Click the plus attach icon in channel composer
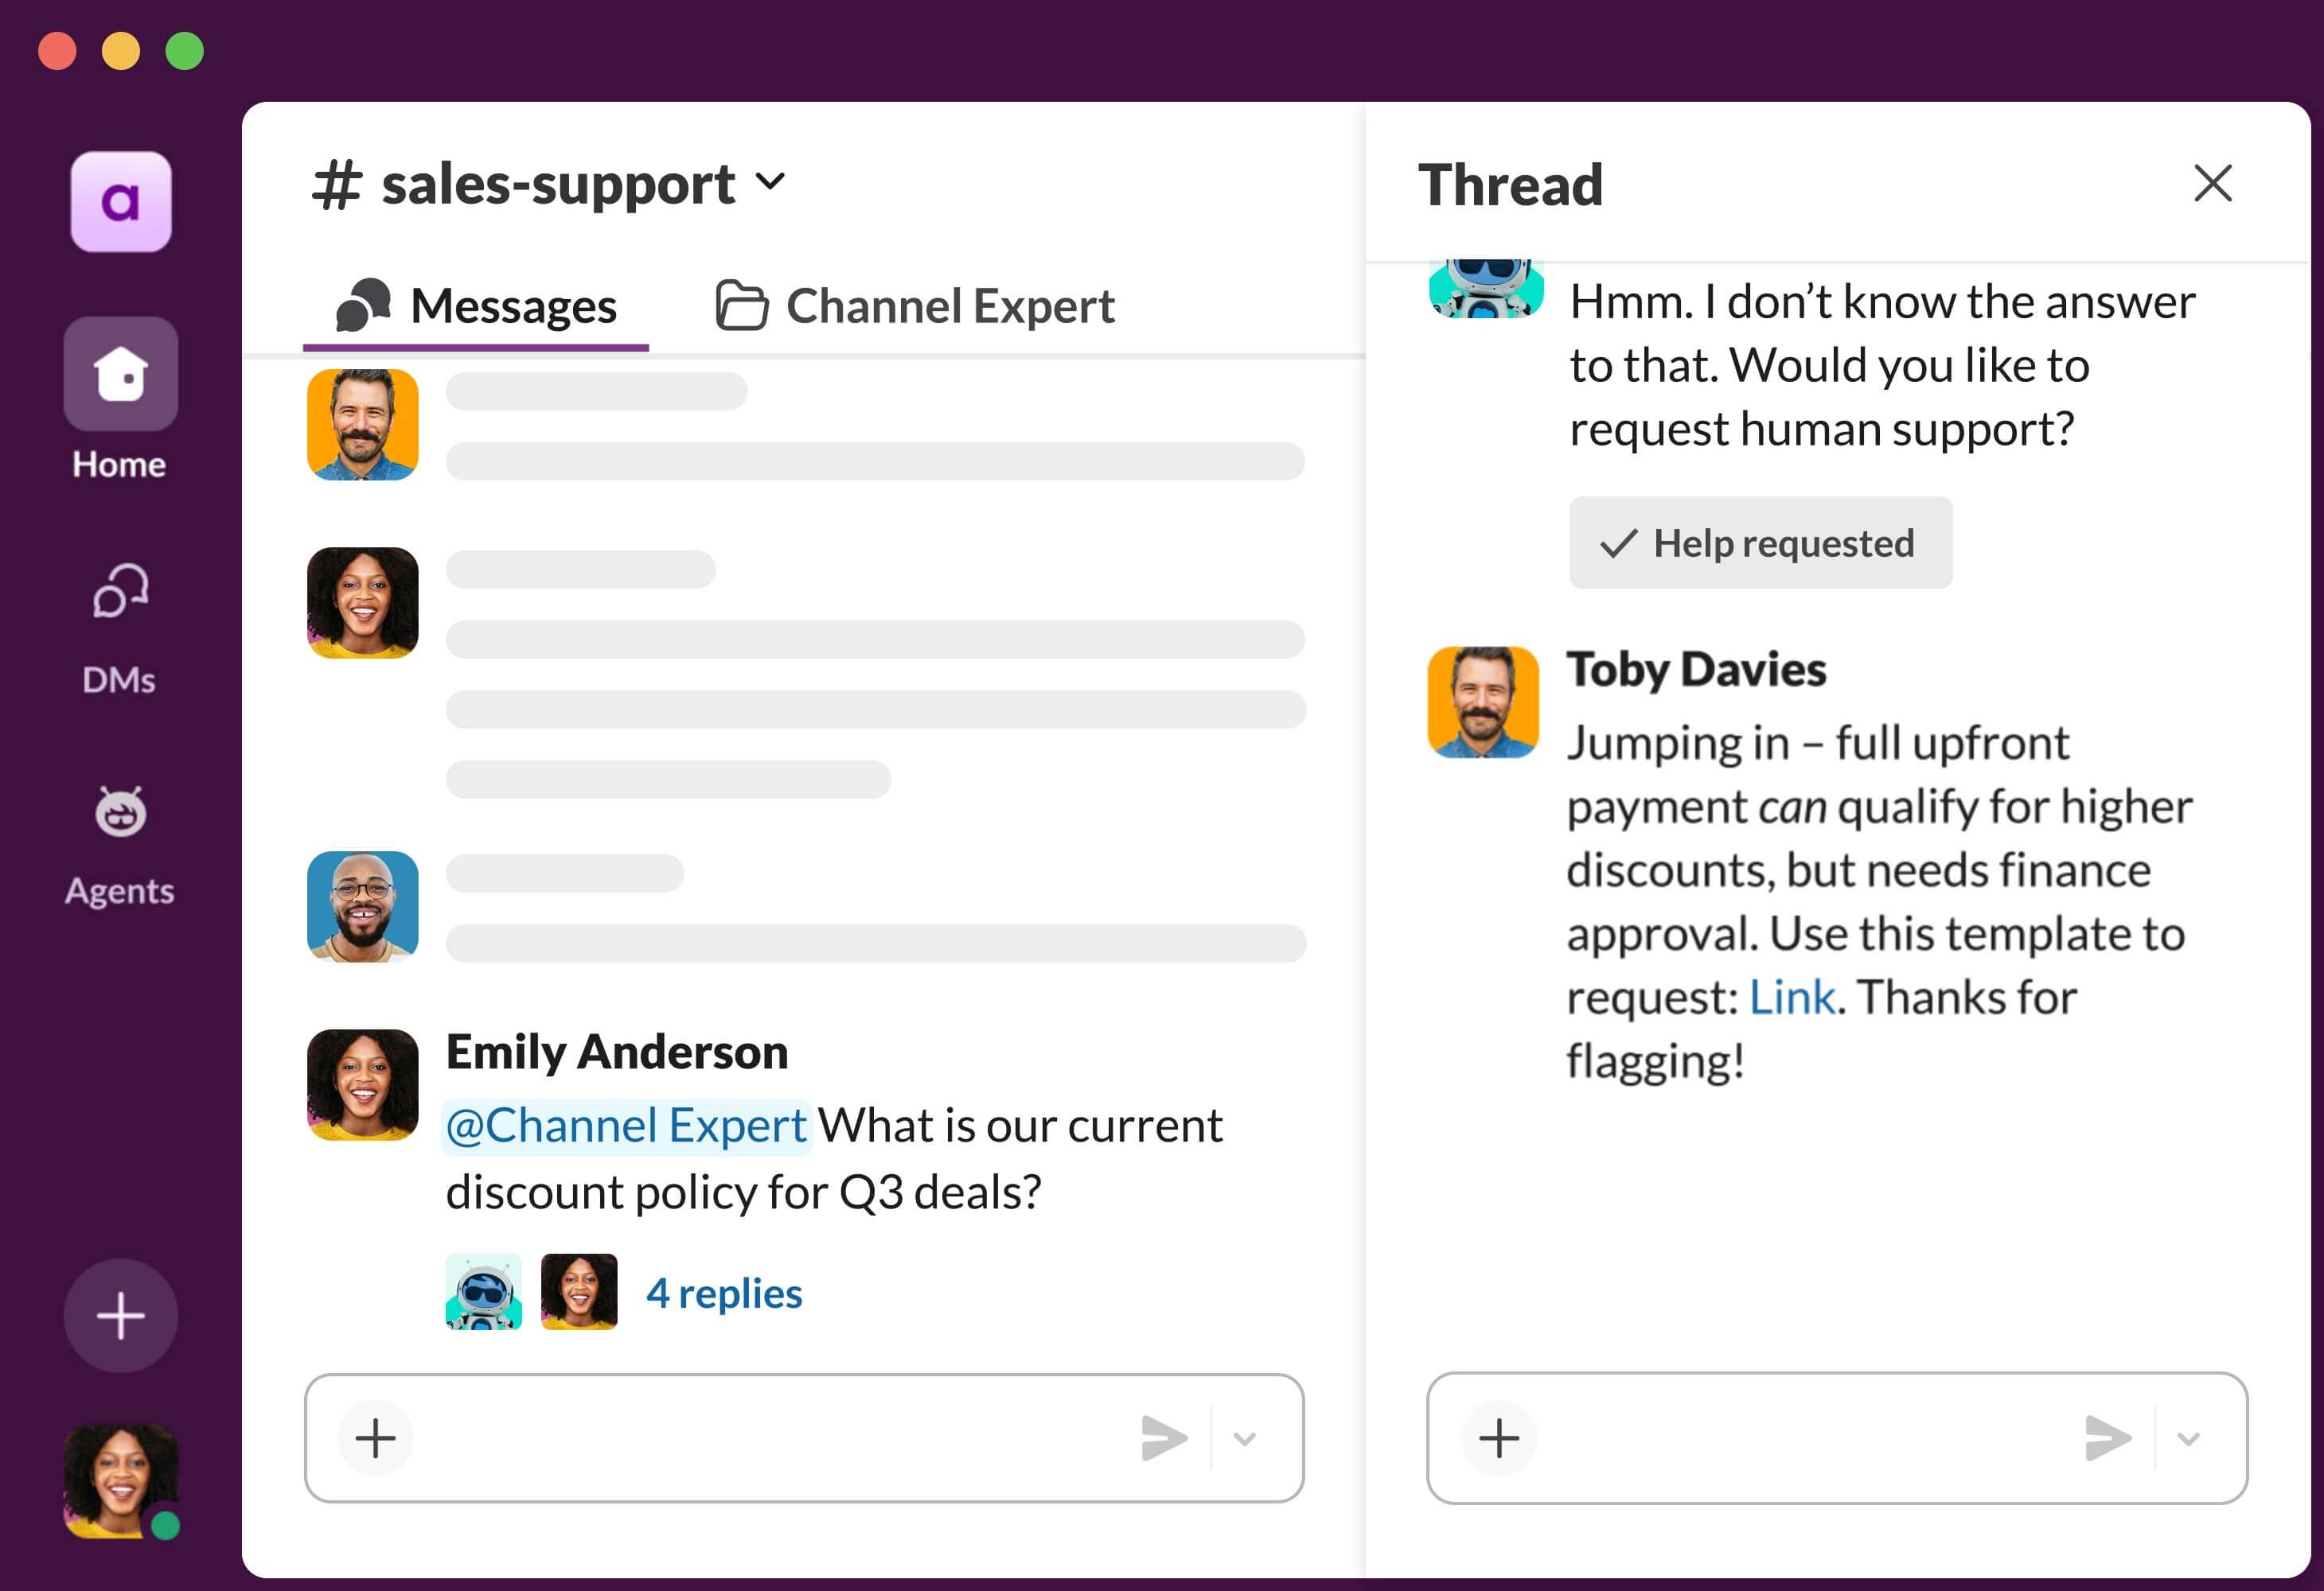 (x=376, y=1438)
